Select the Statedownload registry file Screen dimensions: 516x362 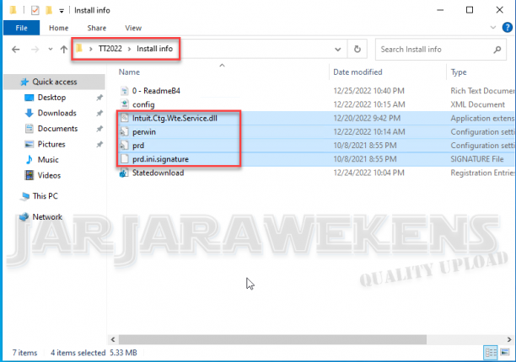(158, 173)
